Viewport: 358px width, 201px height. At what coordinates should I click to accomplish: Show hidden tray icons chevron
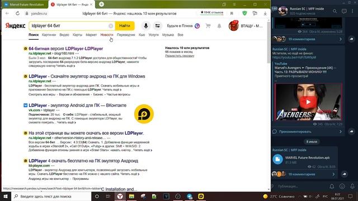point(300,196)
